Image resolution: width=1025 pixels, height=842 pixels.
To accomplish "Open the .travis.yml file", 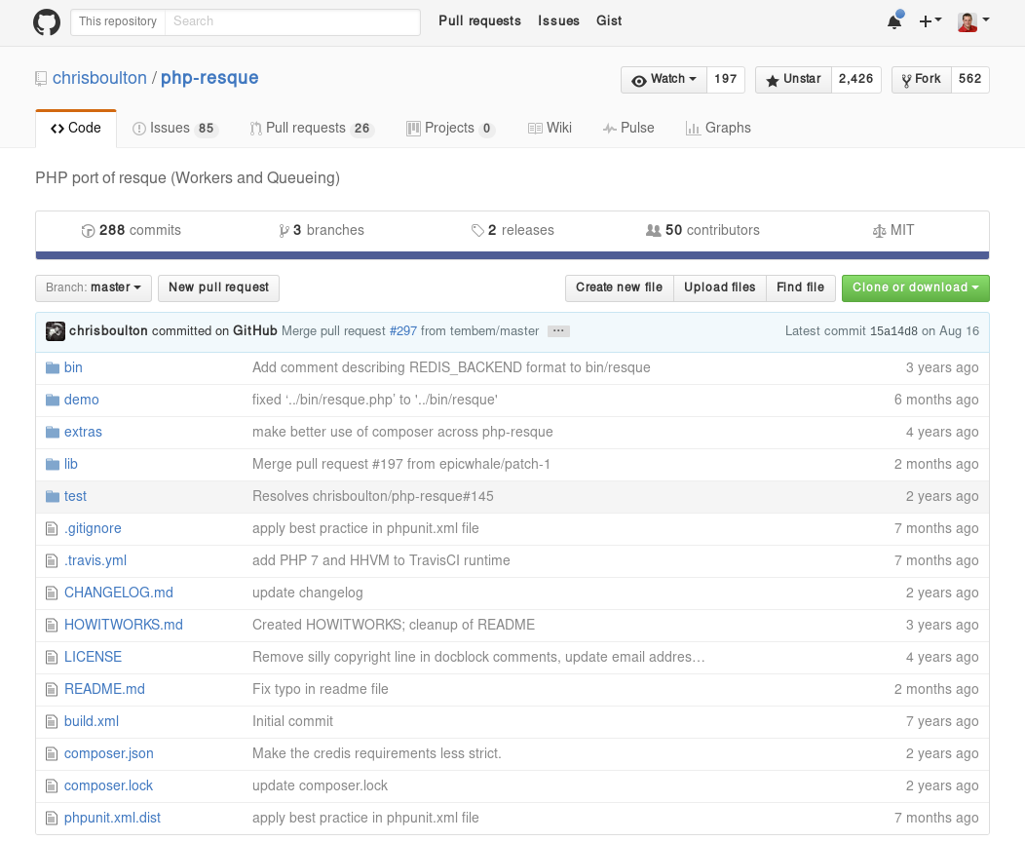I will click(x=95, y=561).
